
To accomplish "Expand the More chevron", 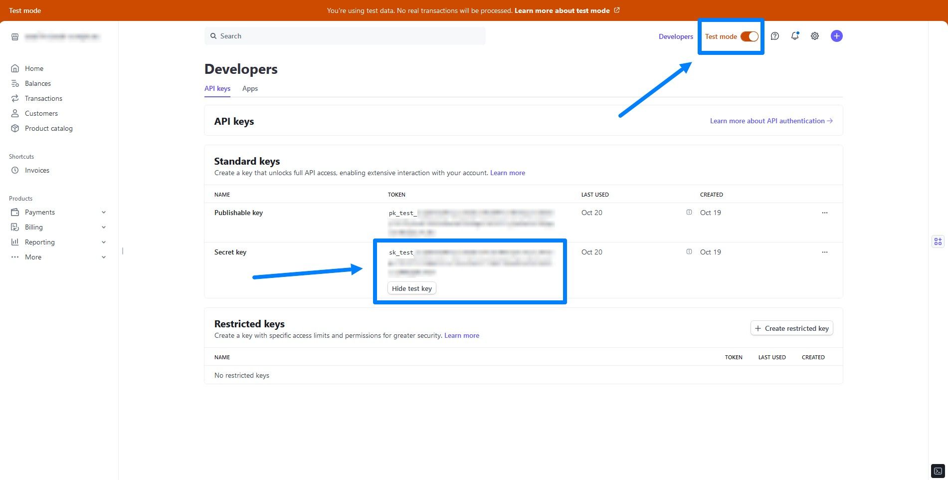I will [x=104, y=257].
